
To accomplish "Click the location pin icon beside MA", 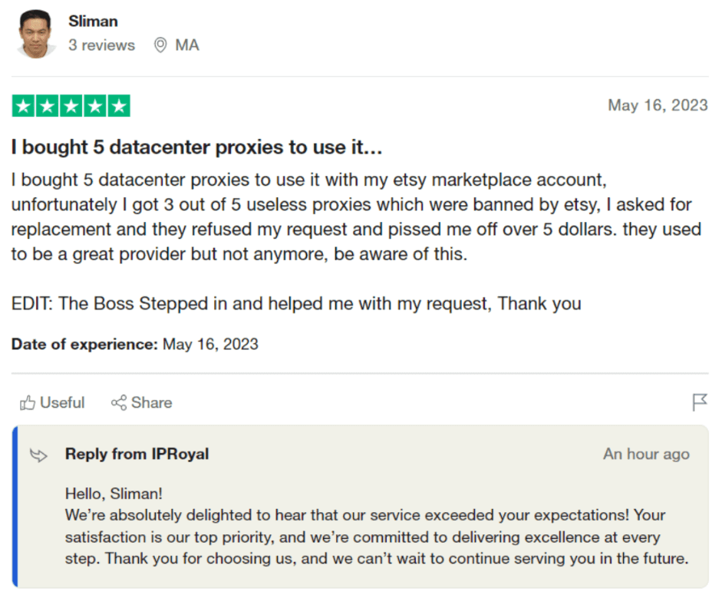I will pyautogui.click(x=160, y=45).
